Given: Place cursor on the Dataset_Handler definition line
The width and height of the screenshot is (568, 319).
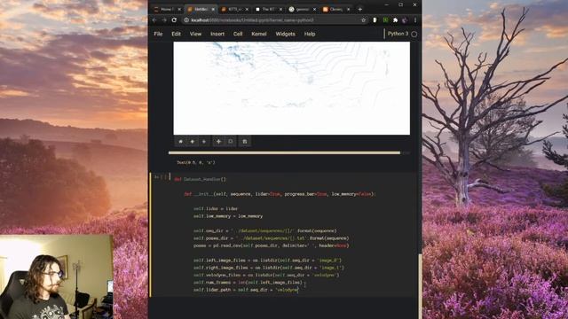Looking at the screenshot, I should [x=200, y=179].
